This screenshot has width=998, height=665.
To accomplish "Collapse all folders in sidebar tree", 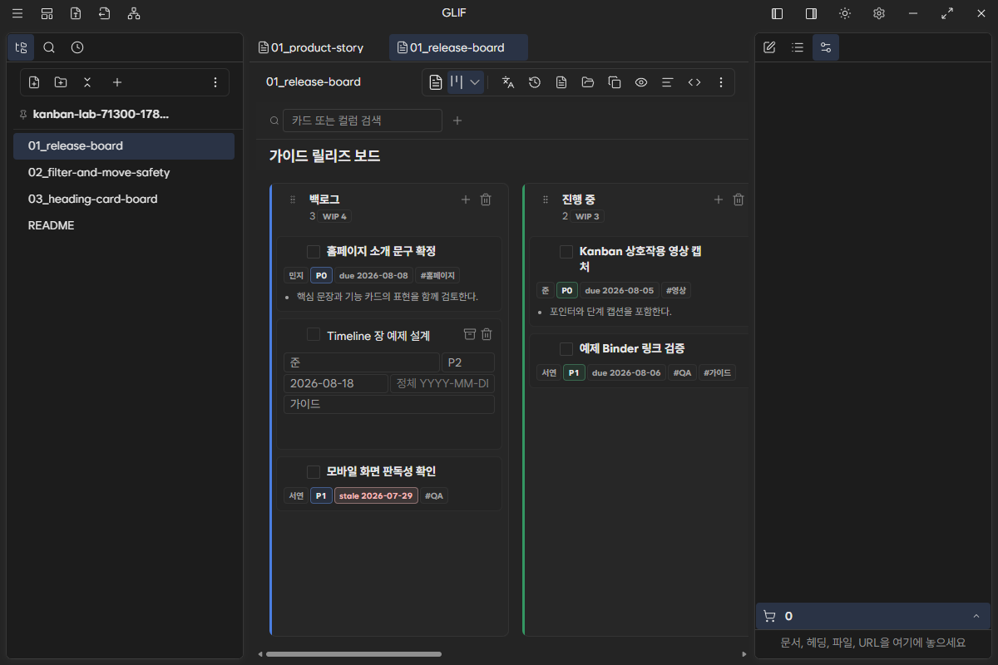I will 87,82.
